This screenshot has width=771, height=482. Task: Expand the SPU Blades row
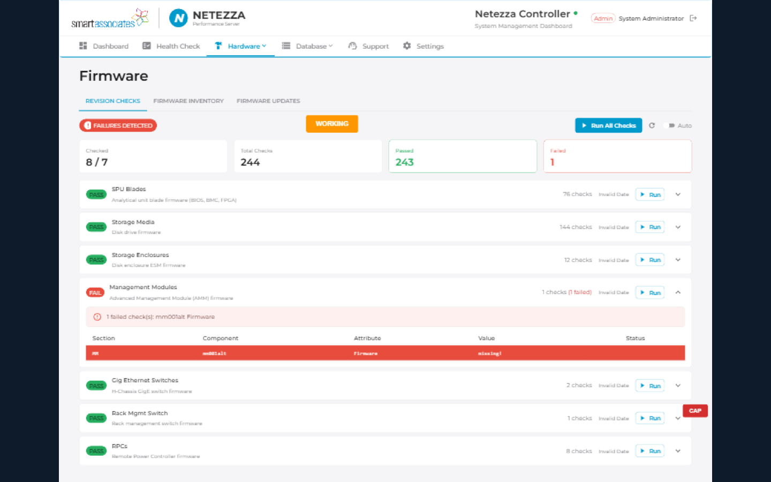pyautogui.click(x=678, y=194)
